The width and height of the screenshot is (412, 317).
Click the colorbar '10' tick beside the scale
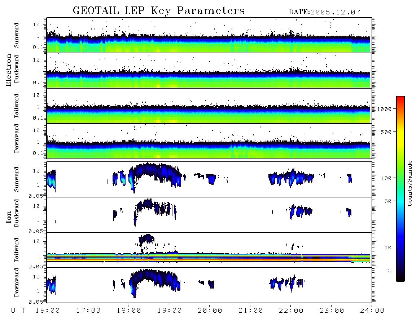tap(388, 247)
